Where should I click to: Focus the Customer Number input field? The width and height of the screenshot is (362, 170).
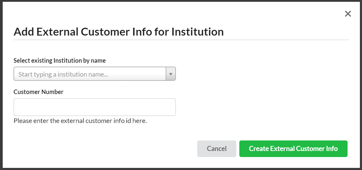click(x=95, y=107)
